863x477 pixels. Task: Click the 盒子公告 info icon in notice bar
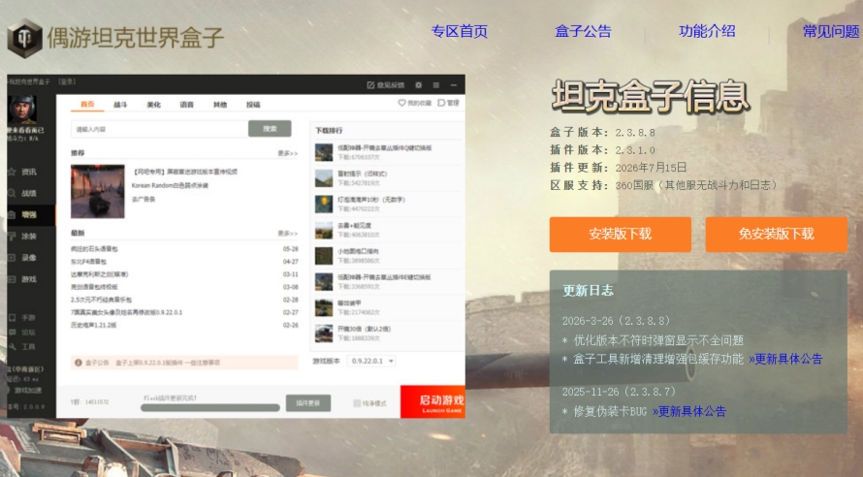[79, 363]
